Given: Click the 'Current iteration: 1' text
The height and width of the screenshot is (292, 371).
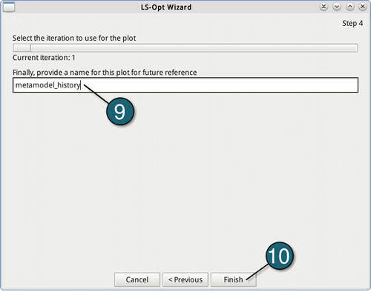Looking at the screenshot, I should [44, 58].
